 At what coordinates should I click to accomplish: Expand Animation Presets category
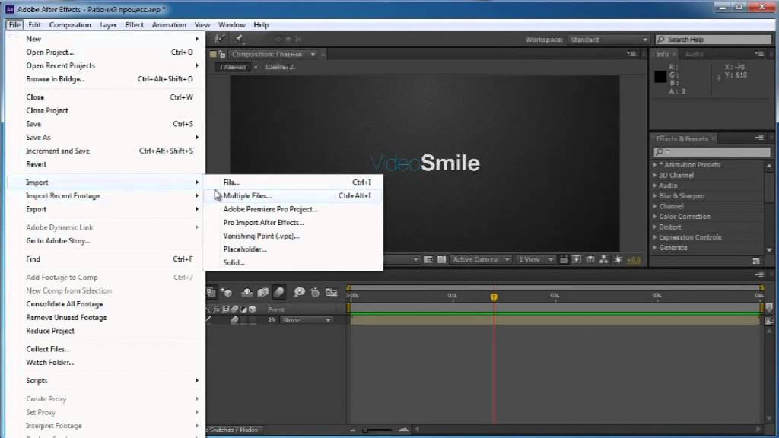[x=655, y=164]
